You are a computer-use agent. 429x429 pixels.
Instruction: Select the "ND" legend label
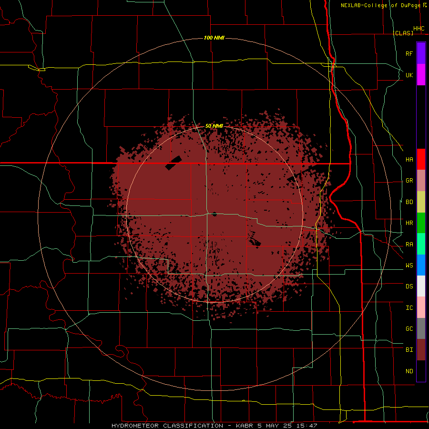point(409,371)
